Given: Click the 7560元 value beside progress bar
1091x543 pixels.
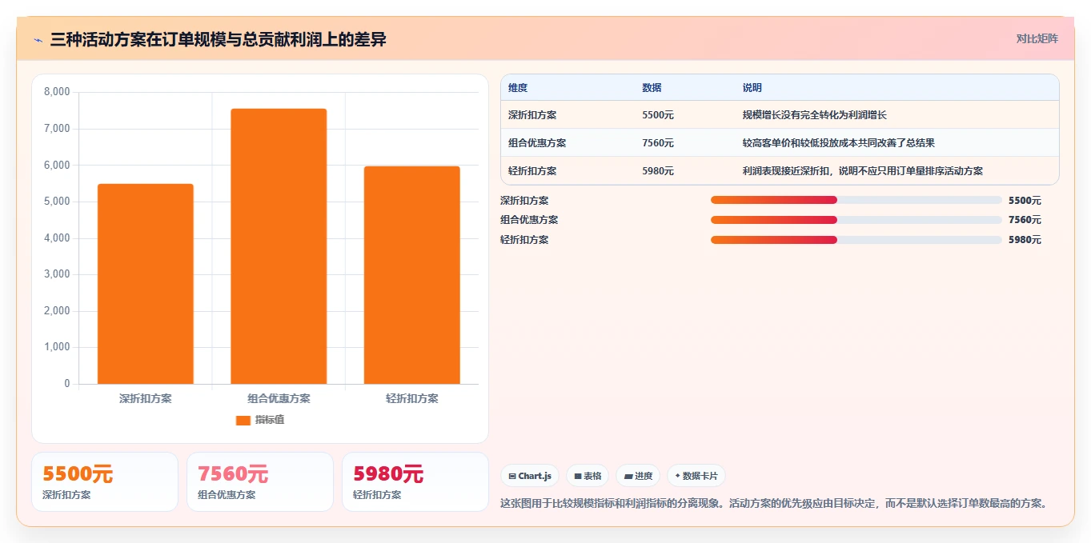Looking at the screenshot, I should pos(1025,220).
